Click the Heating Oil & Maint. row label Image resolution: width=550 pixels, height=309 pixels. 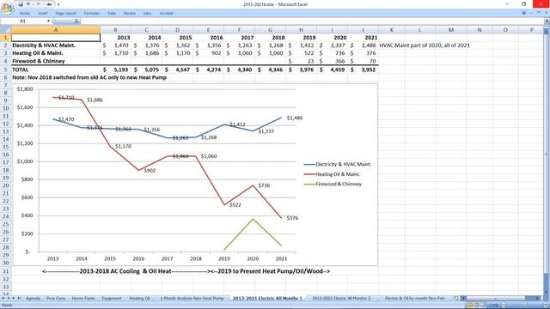38,53
